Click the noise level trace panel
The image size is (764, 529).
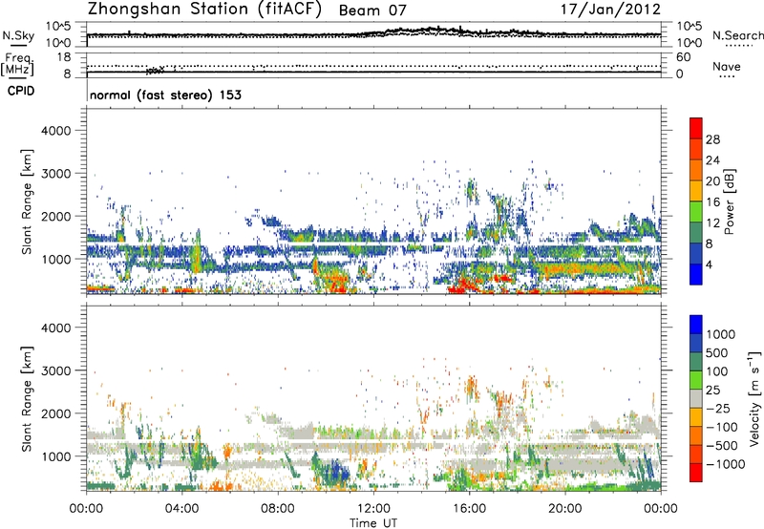pos(373,34)
